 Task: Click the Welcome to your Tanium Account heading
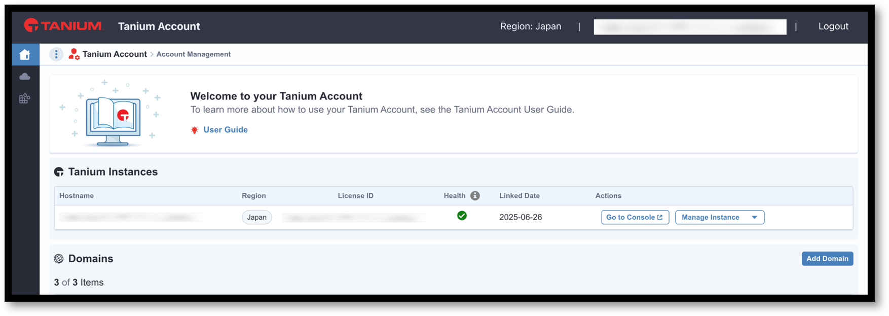click(276, 96)
